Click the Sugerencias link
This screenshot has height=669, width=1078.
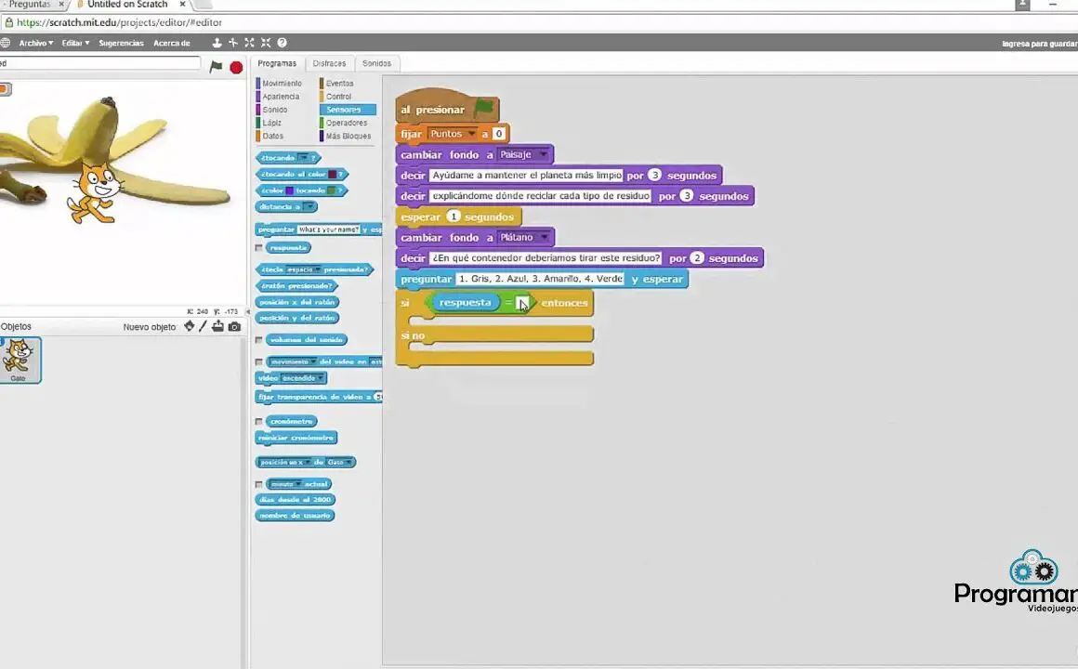(121, 43)
